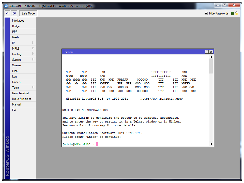This screenshot has height=183, width=244.
Task: Click scroll down arrow in Terminal
Action: pos(211,144)
